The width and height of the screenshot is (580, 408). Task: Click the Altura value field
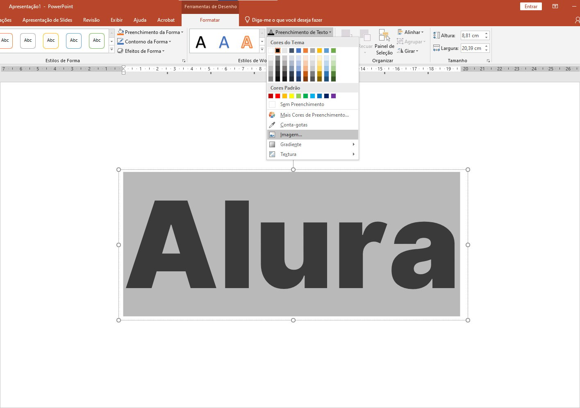(x=472, y=36)
